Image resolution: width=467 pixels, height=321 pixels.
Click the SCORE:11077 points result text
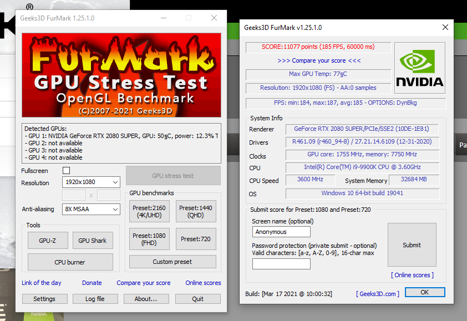(x=318, y=47)
